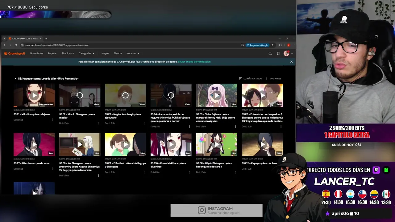Click the Instagram overlay banner

[216, 210]
